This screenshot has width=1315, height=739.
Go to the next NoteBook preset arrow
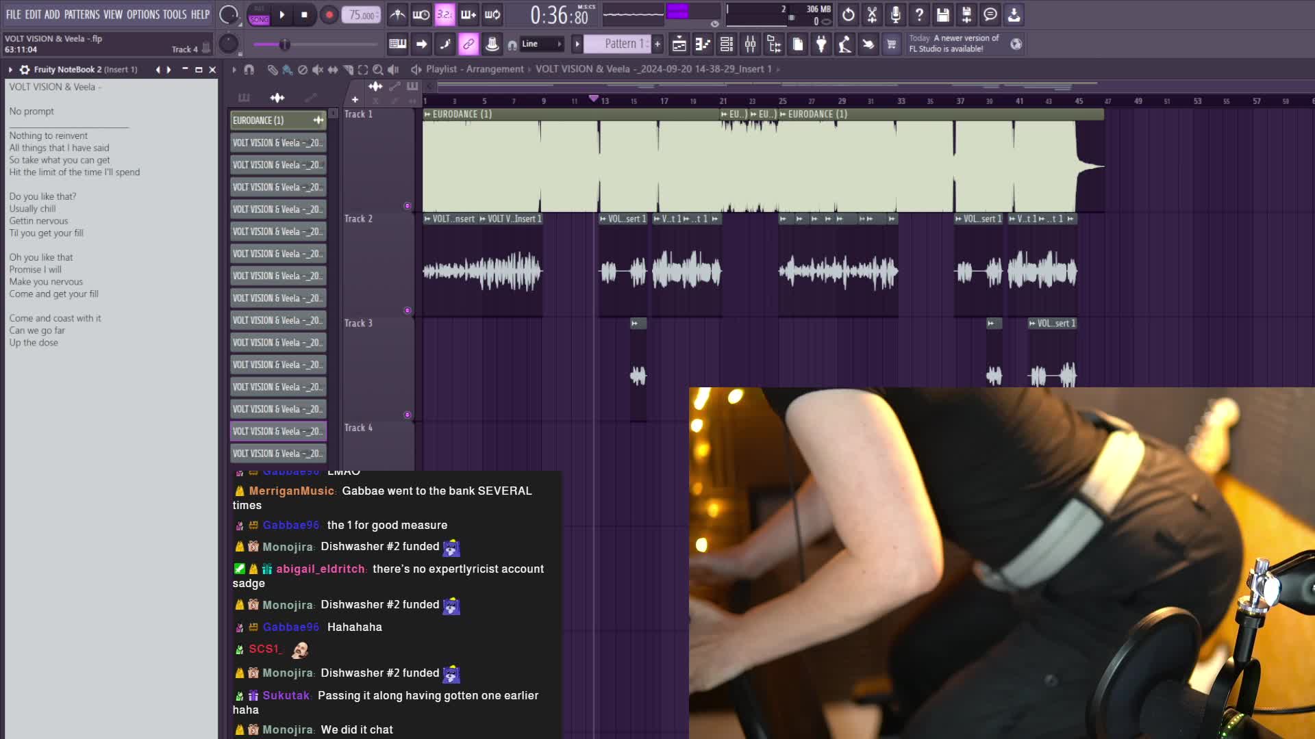[x=168, y=70]
